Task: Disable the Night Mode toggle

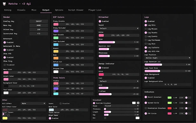Action: point(50,118)
